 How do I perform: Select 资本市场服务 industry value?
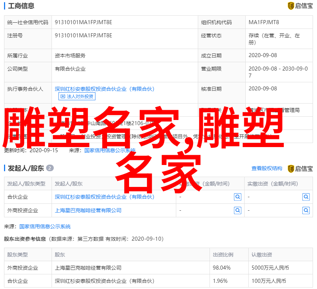[x=70, y=56]
